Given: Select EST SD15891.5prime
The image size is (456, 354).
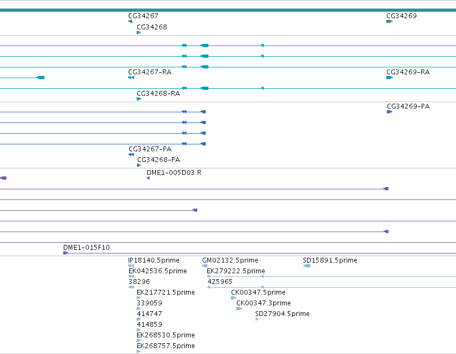Looking at the screenshot, I should pos(307,265).
